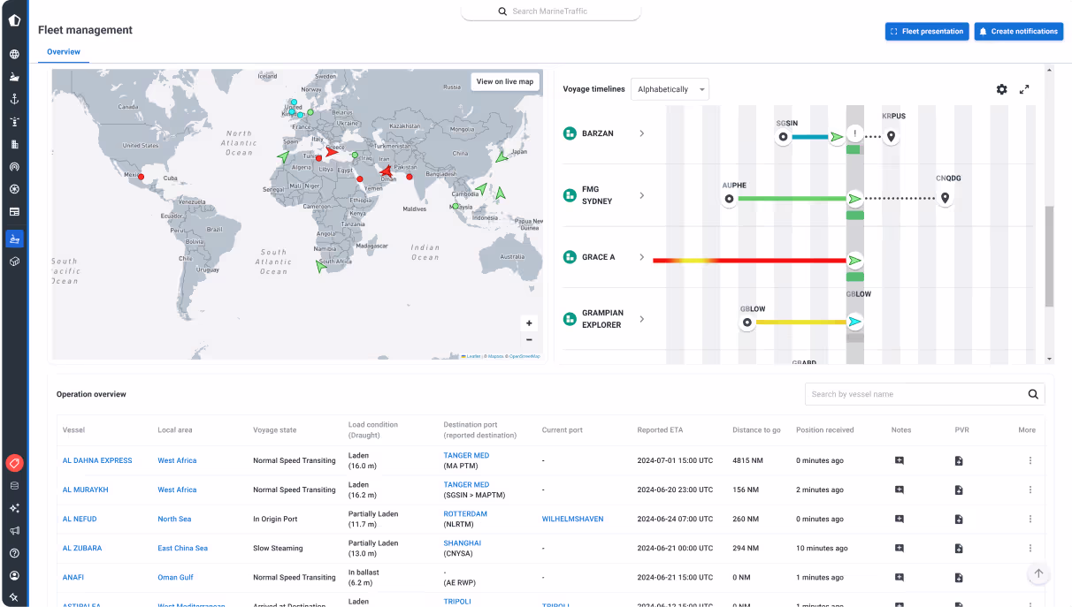This screenshot has width=1072, height=607.
Task: Click the red vessel marker near Mexico
Action: (141, 177)
